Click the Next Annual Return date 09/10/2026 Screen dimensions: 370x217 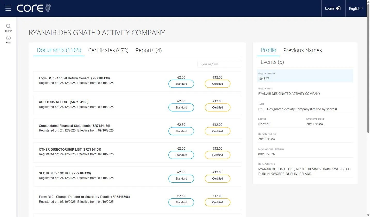[x=267, y=154]
